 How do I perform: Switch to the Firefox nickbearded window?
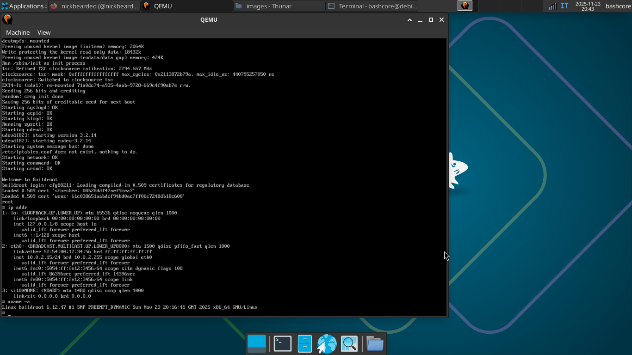94,6
